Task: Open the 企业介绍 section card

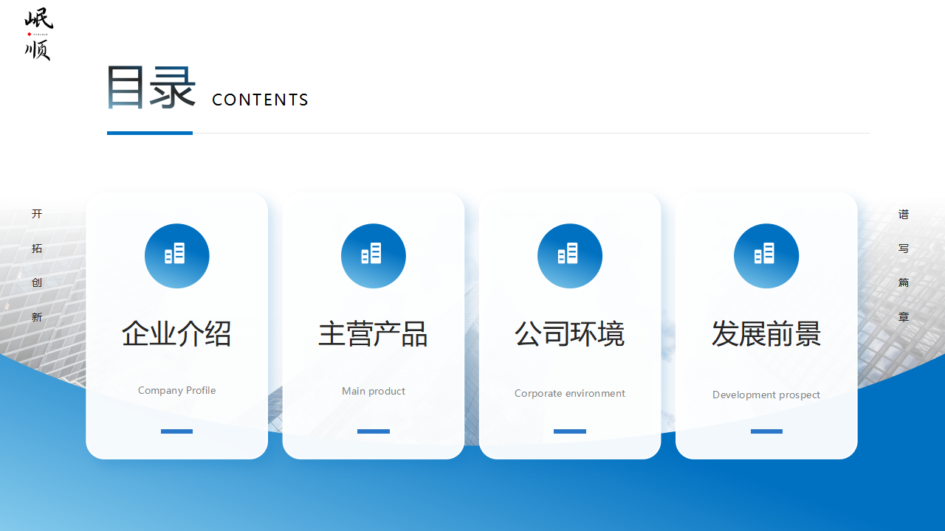Action: [x=176, y=324]
